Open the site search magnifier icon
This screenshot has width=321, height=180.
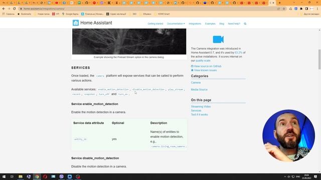[x=245, y=23]
